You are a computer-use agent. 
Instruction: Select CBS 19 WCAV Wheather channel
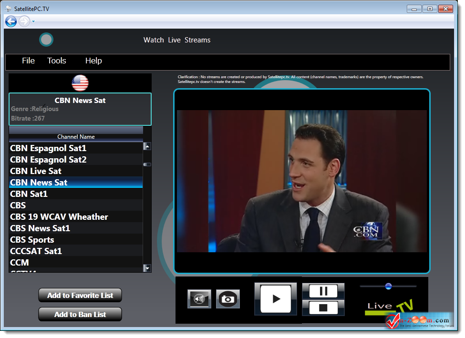click(x=76, y=217)
